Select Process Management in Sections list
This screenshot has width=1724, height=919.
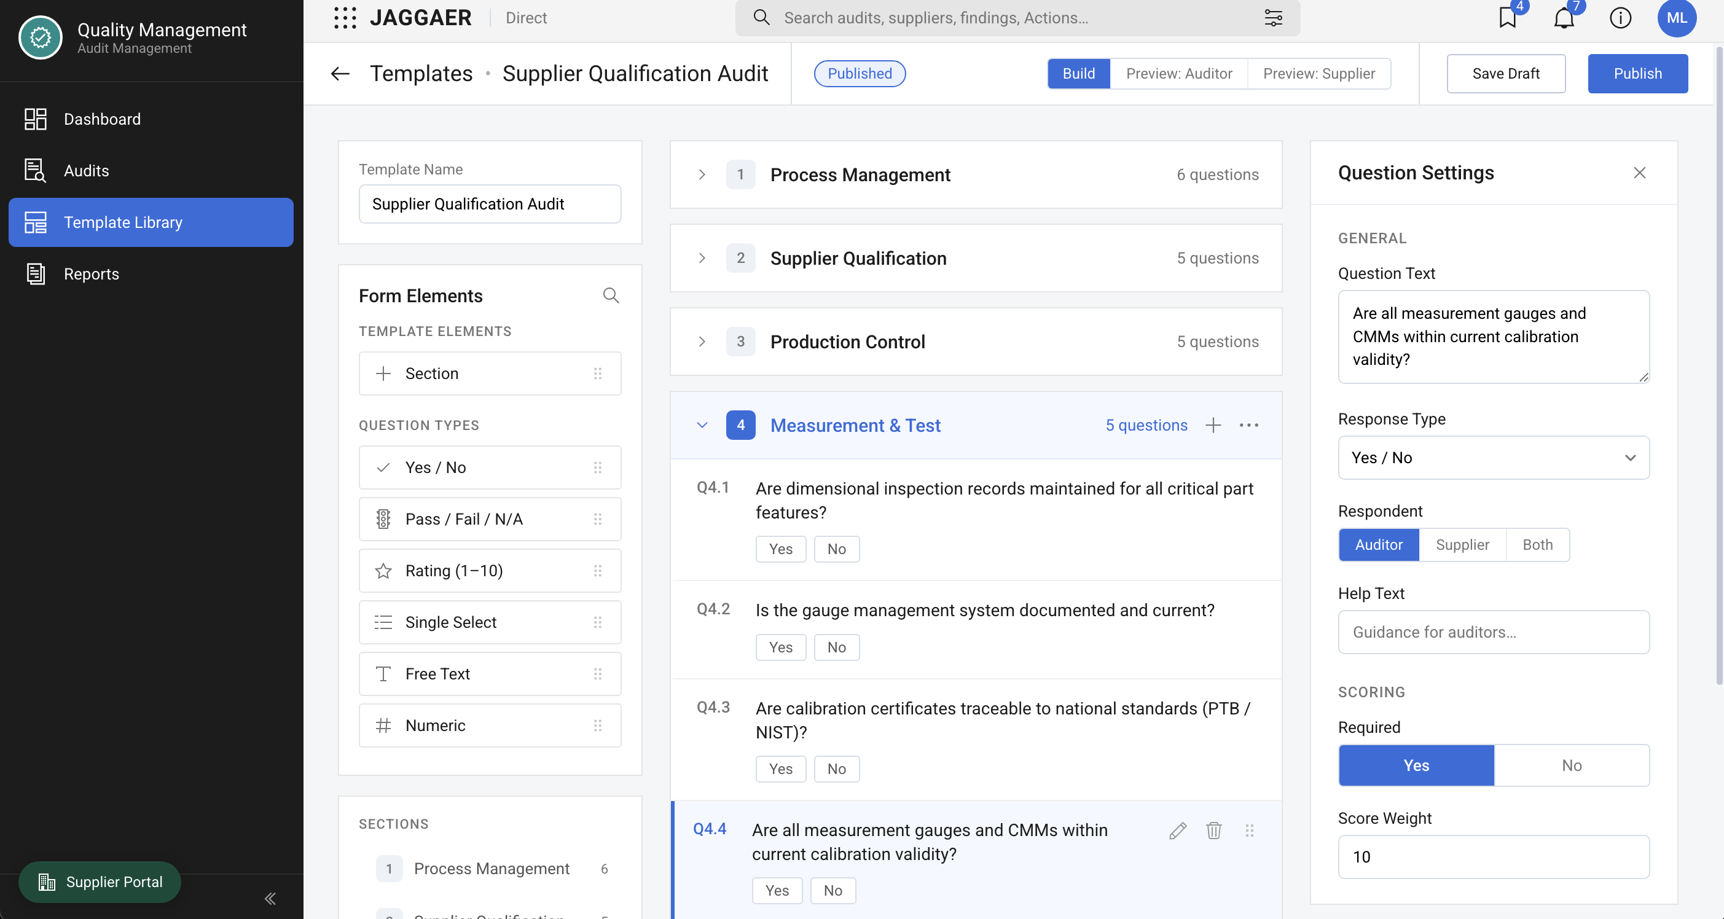coord(492,869)
